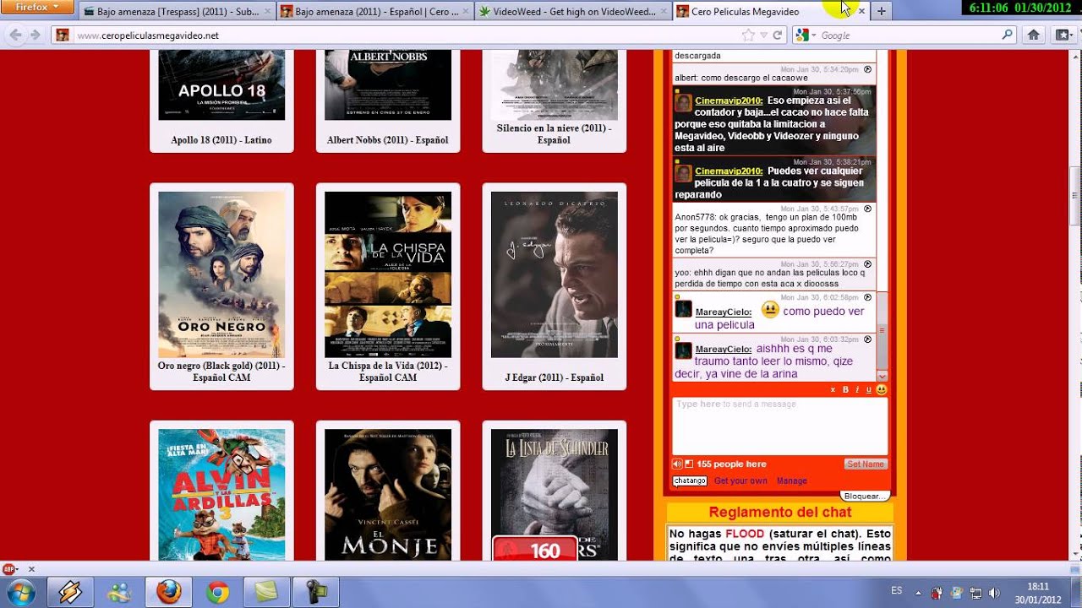The image size is (1082, 608).
Task: Click Cinemavip2010 username on cacao message
Action: 729,100
